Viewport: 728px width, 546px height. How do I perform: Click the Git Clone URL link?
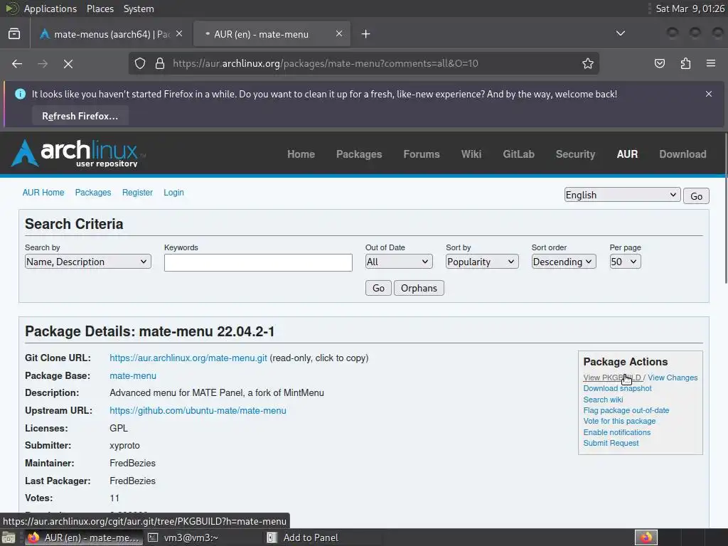(188, 358)
